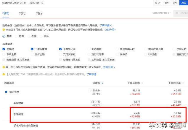Switch to the 对比 tab
188x130 pixels.
(22, 13)
